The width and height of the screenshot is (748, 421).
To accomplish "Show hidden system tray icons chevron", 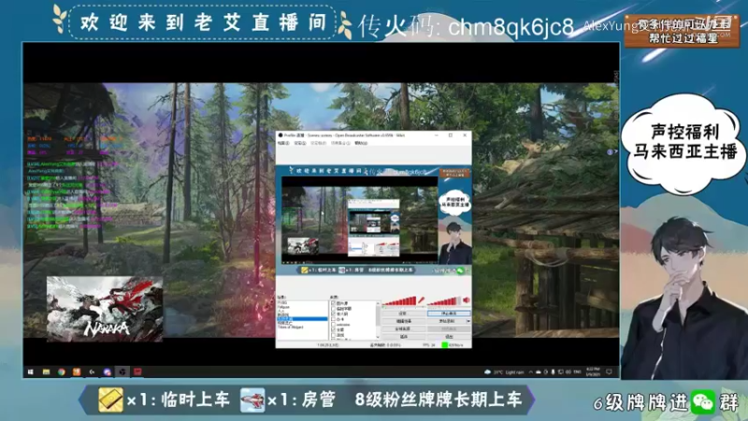I will [530, 371].
